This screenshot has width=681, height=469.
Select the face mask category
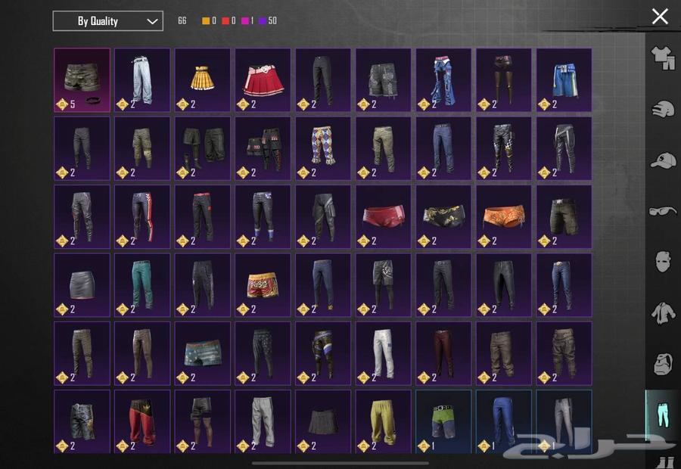point(663,262)
